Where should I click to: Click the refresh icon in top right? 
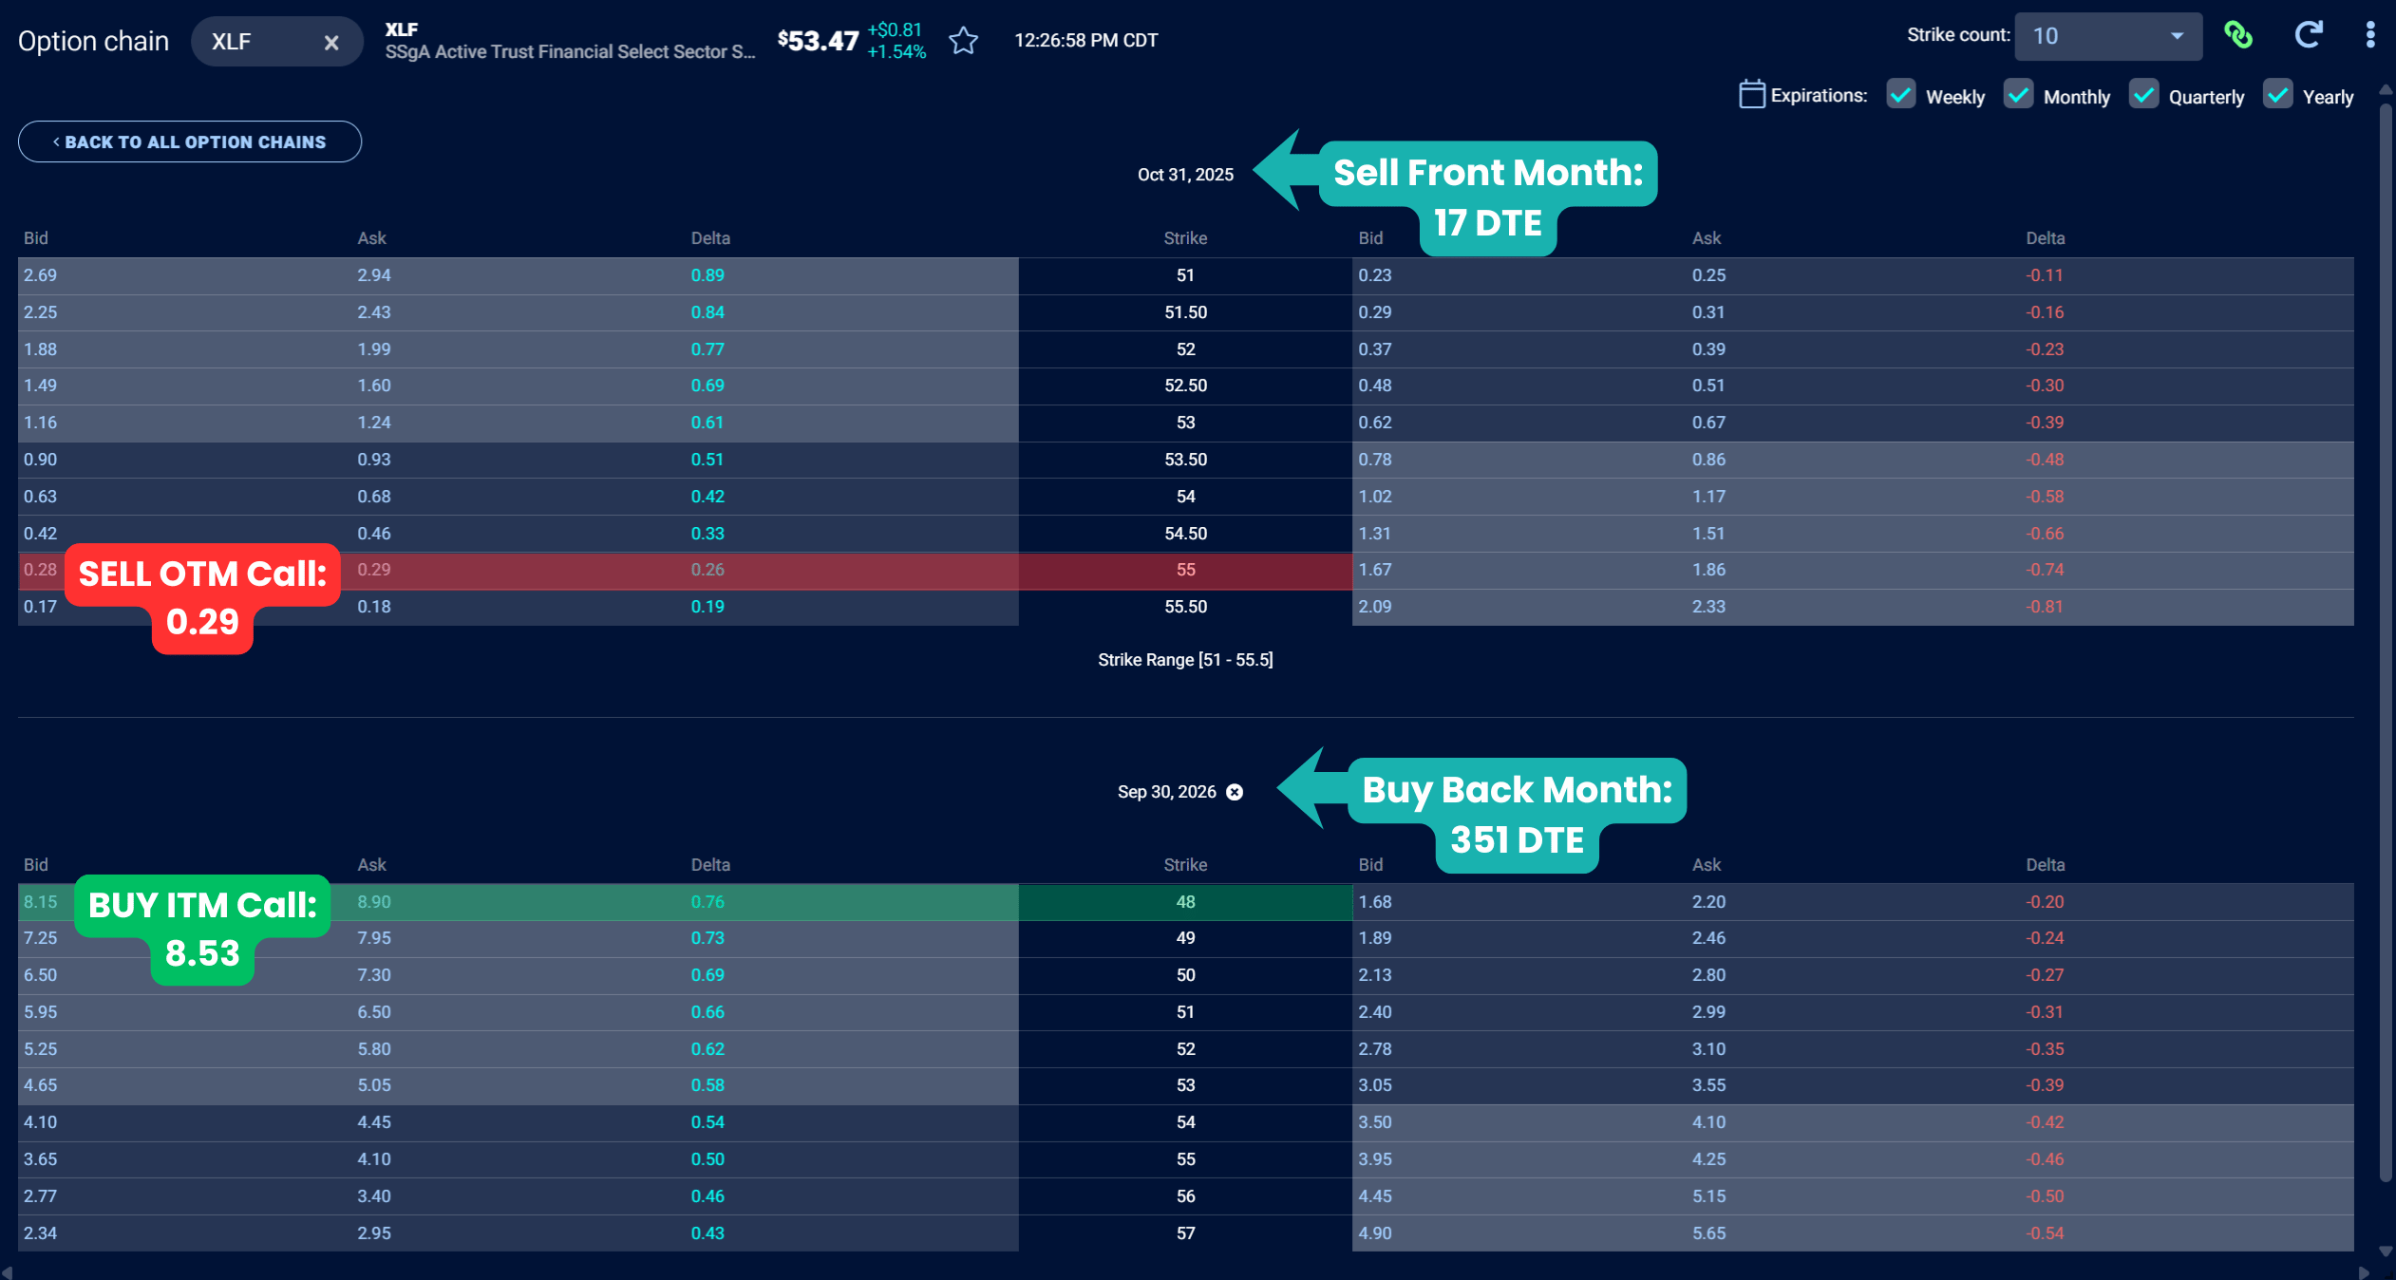coord(2308,36)
